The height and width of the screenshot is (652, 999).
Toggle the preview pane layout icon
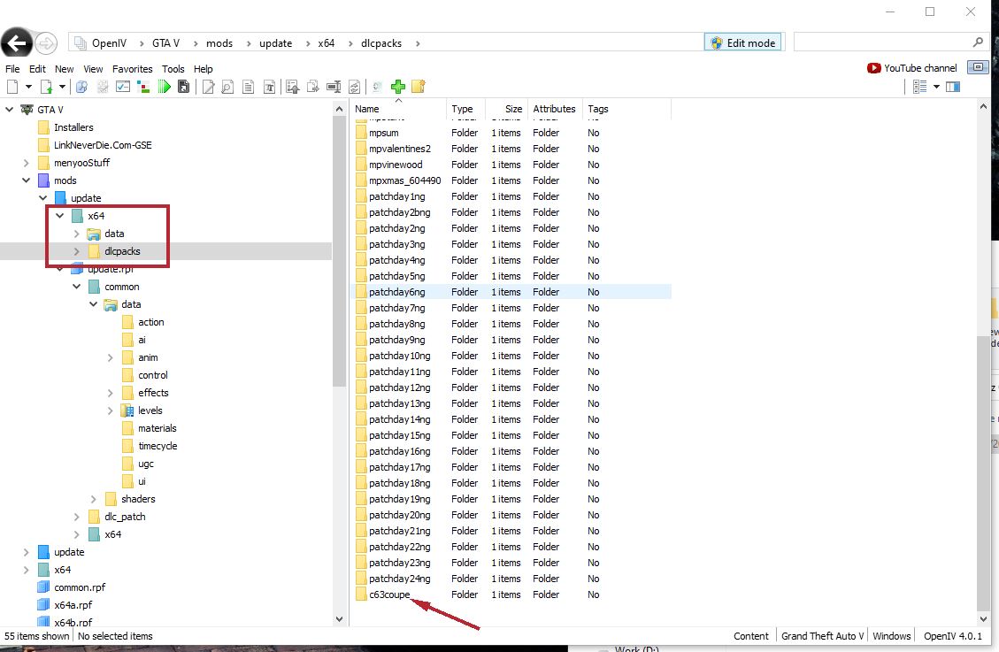(x=953, y=87)
